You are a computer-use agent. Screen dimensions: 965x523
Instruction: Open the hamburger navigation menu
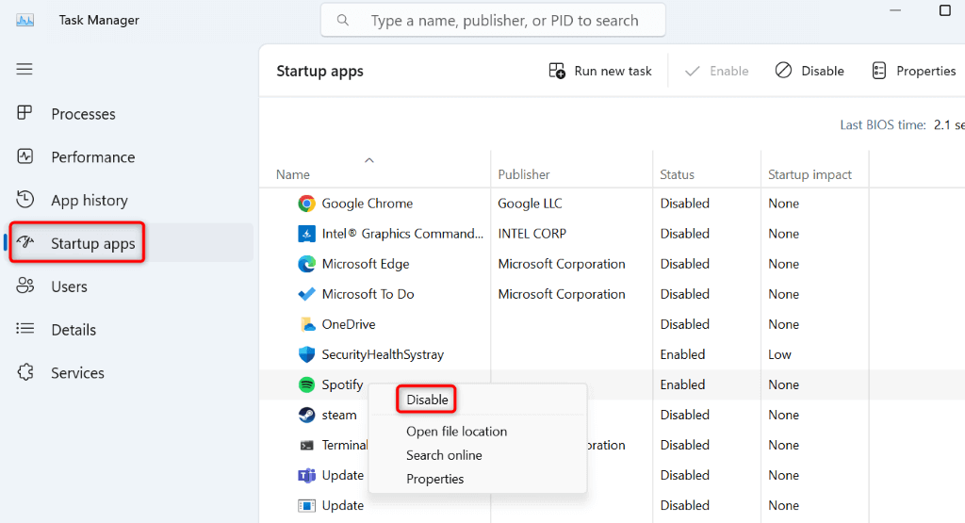[25, 69]
